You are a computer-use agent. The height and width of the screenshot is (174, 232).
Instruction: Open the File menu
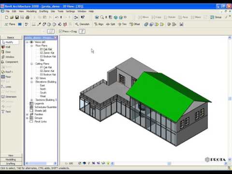tap(7, 11)
